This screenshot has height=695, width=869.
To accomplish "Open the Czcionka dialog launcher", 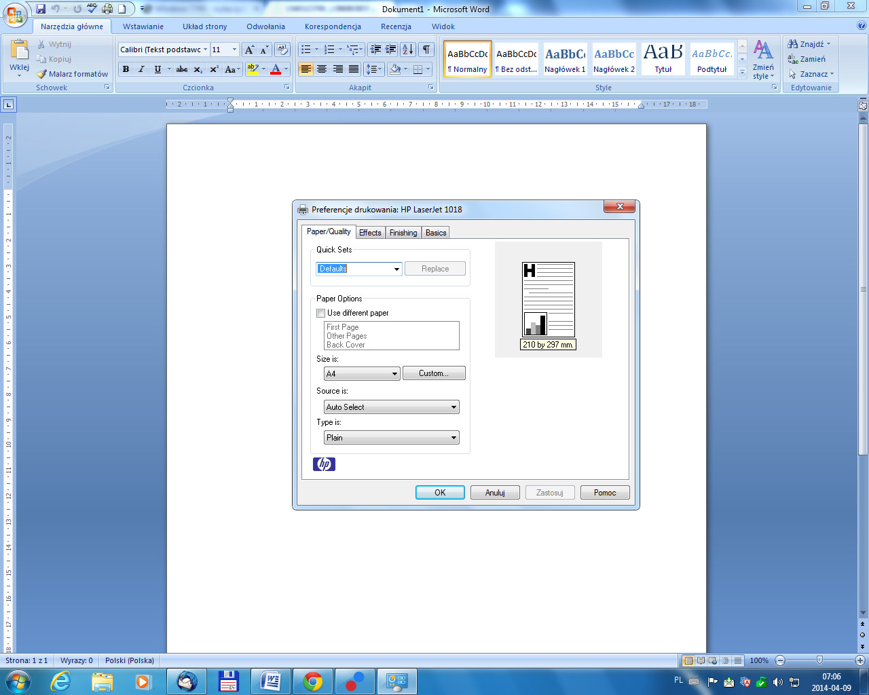I will [x=287, y=88].
